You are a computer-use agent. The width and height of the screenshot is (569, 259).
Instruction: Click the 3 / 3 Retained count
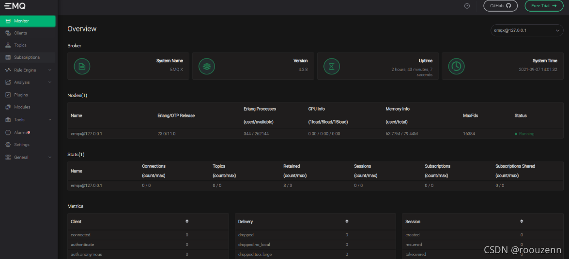287,186
